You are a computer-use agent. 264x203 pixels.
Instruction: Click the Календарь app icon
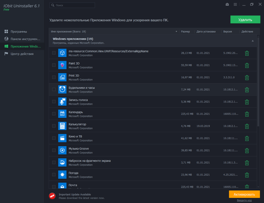62,114
